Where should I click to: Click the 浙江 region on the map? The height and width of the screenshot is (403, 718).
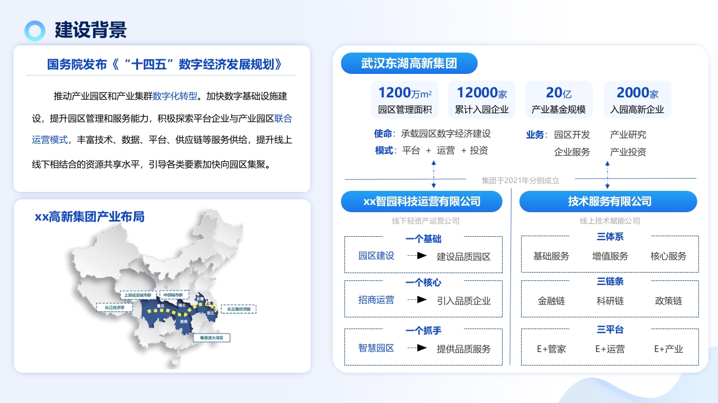pos(211,314)
